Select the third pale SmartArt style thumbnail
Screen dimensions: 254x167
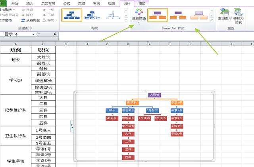[199, 15]
